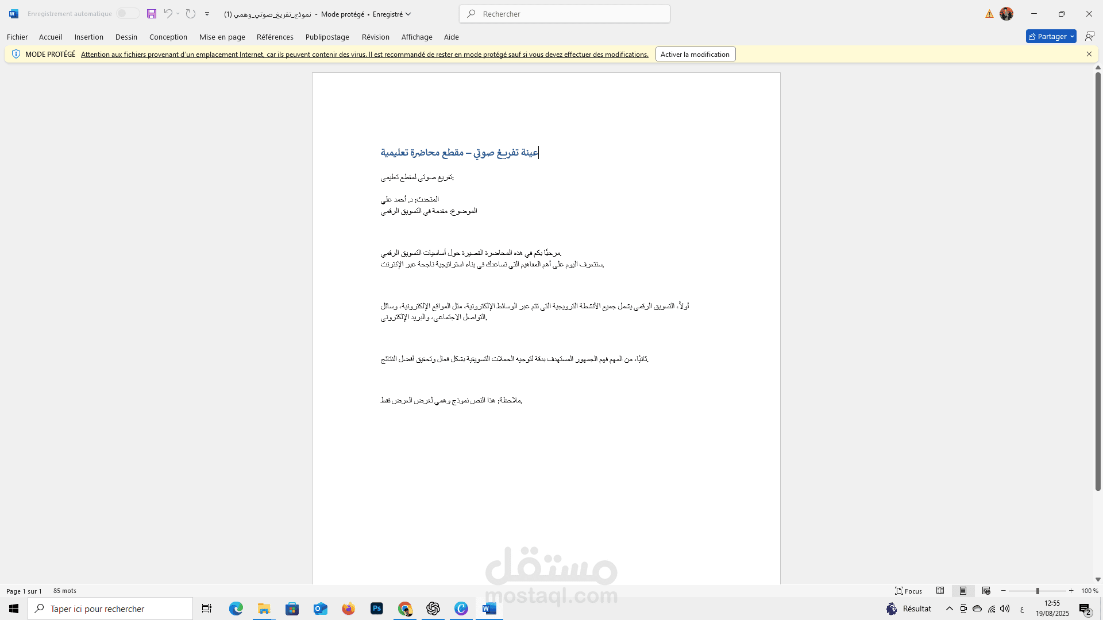
Task: Open the notification center icon
Action: (x=1085, y=609)
